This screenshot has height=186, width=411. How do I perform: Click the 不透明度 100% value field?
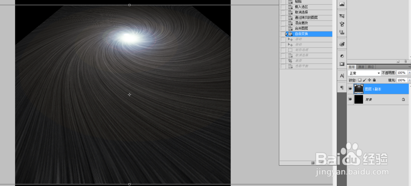[x=402, y=73]
